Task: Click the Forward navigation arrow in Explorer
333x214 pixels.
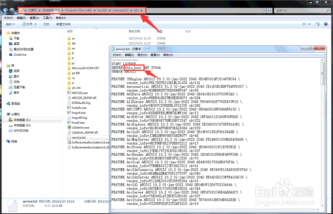Action: [x=12, y=10]
